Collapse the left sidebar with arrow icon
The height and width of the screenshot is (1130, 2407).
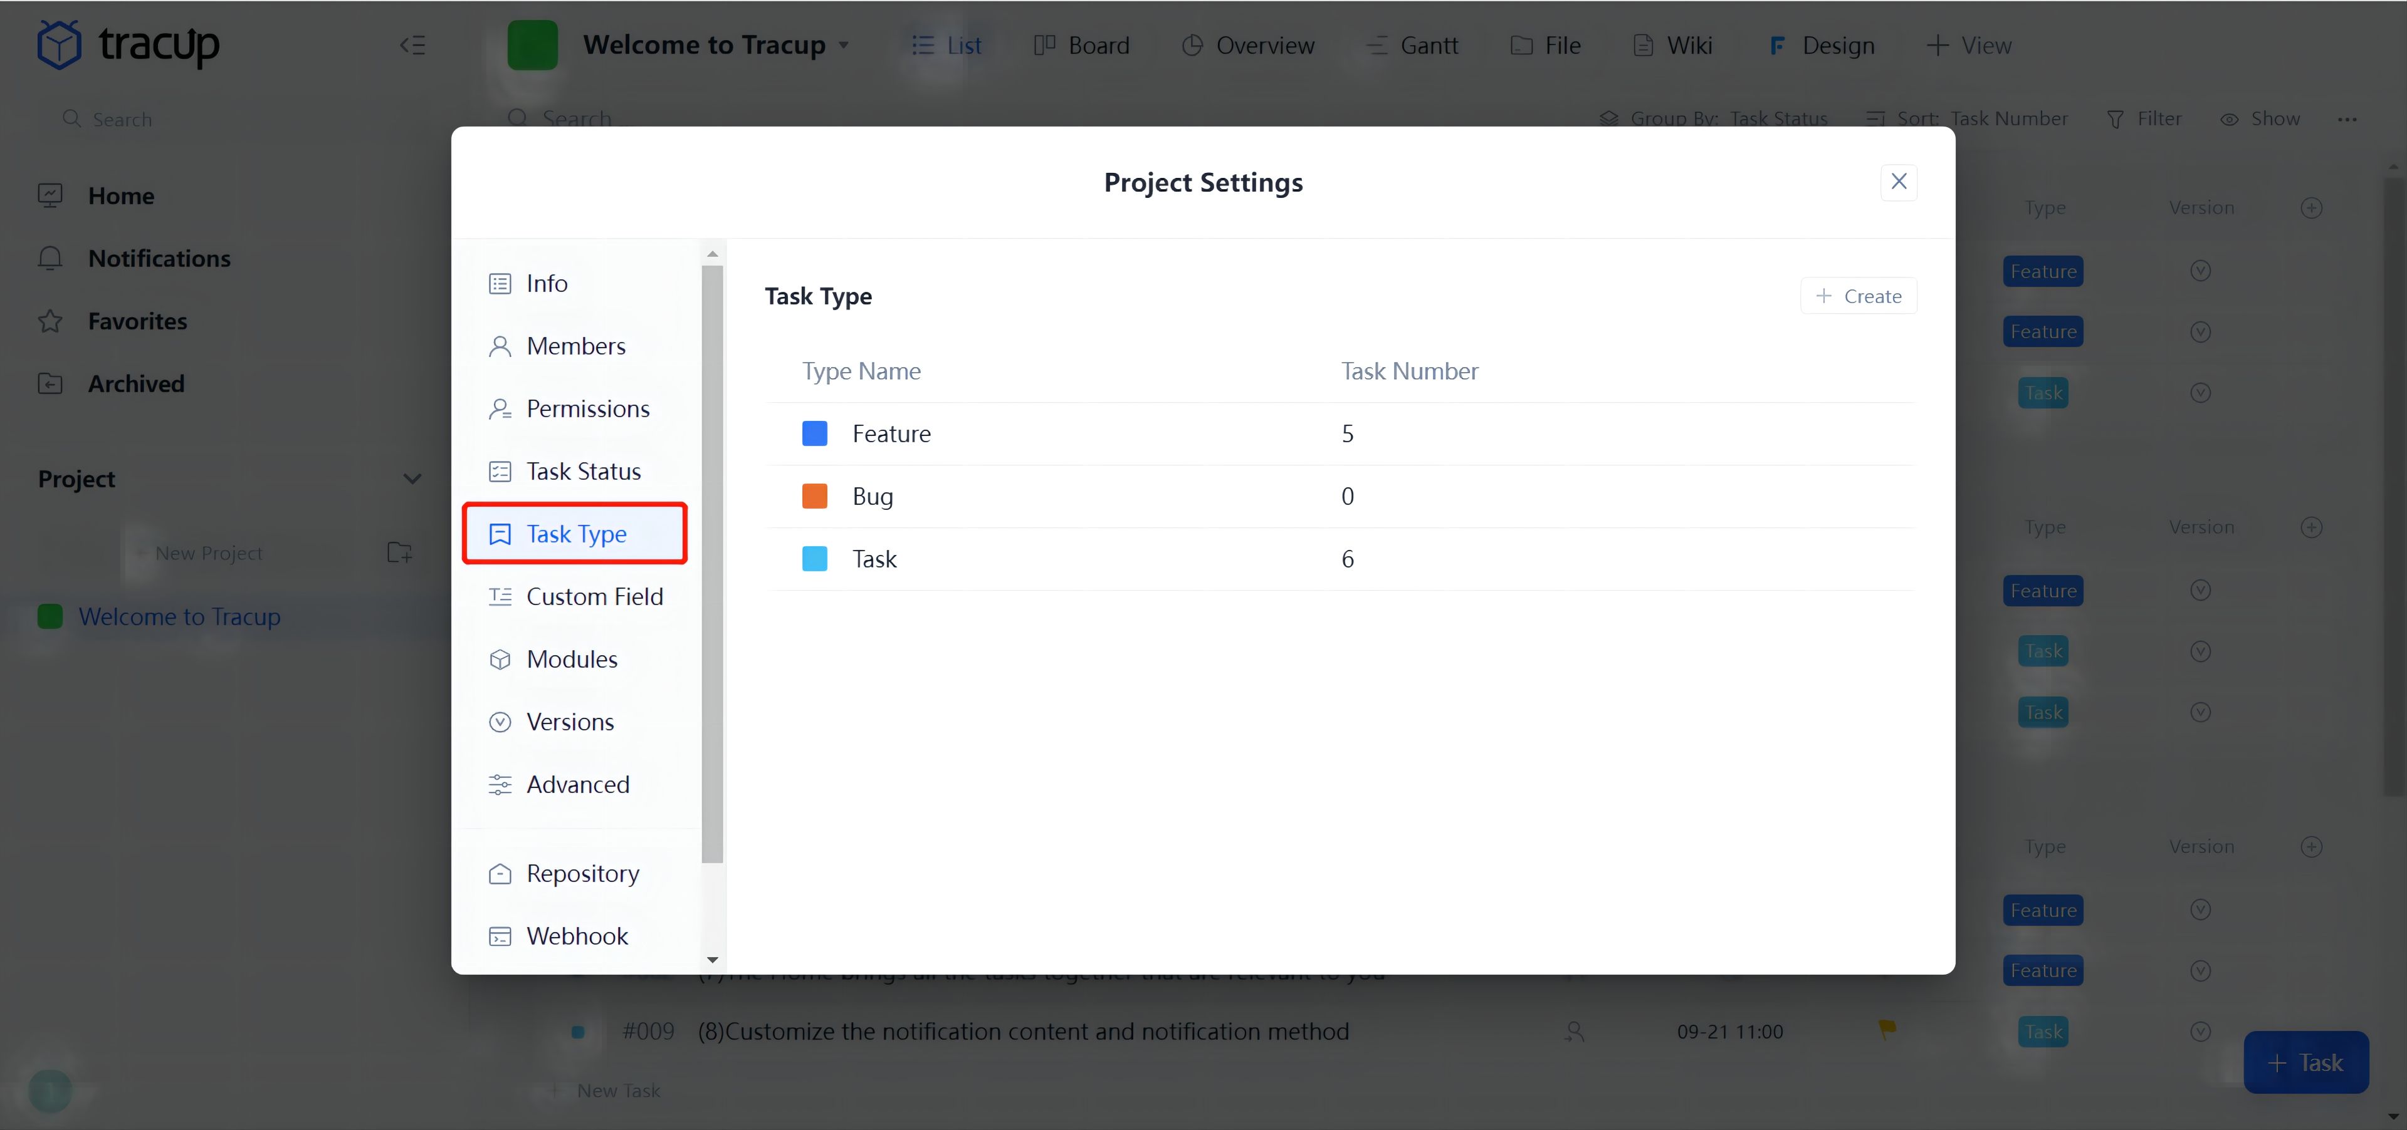[x=412, y=45]
